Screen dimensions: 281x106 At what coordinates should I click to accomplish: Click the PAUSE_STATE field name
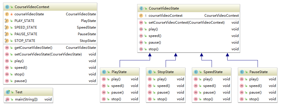[26, 34]
